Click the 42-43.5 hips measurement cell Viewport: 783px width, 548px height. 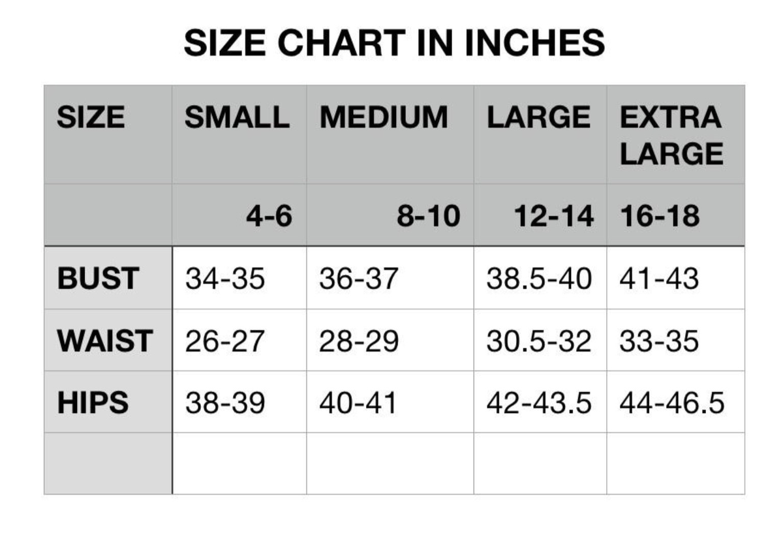[540, 402]
